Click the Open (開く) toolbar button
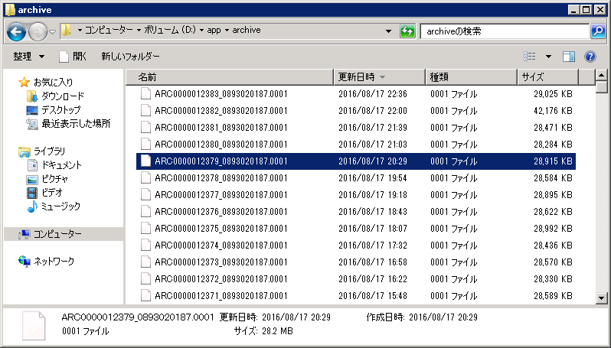 click(x=73, y=57)
